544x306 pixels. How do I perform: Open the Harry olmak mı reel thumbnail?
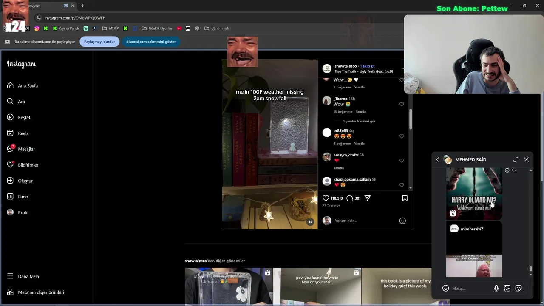(474, 193)
